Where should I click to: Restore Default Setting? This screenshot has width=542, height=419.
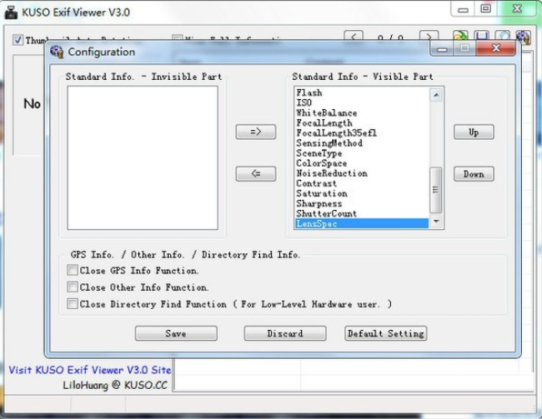pos(386,333)
